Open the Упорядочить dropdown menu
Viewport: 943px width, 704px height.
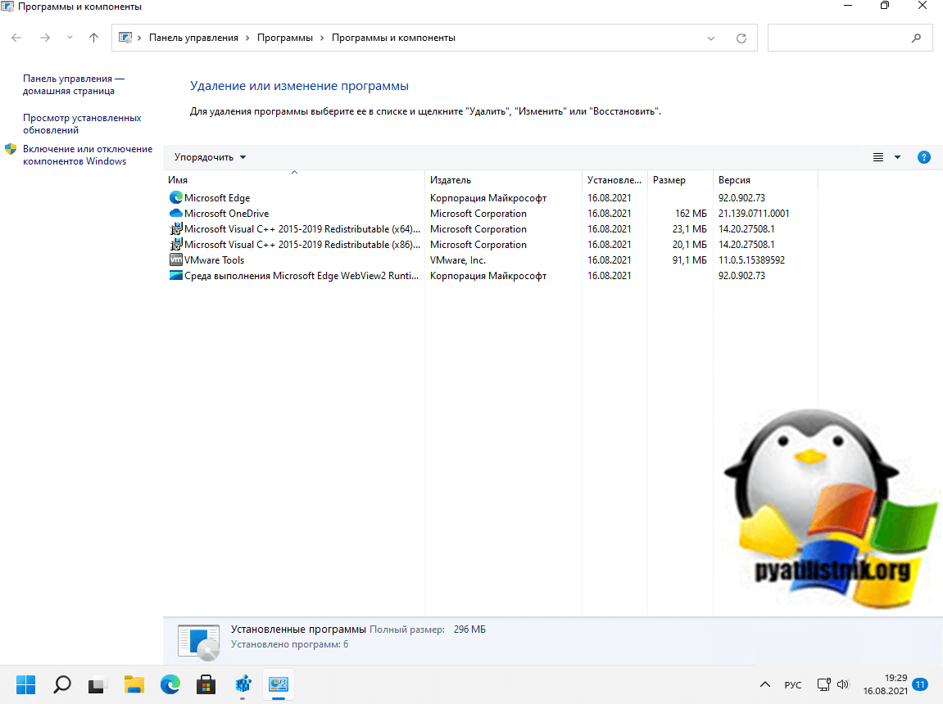coord(210,157)
